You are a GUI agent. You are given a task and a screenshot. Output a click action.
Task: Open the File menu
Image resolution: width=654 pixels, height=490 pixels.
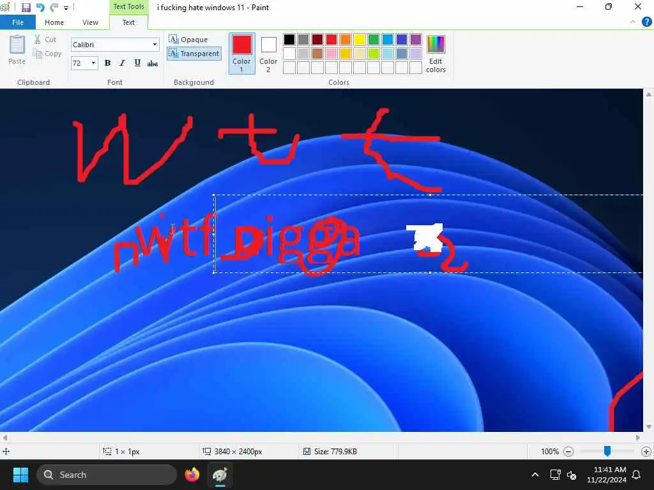click(17, 22)
